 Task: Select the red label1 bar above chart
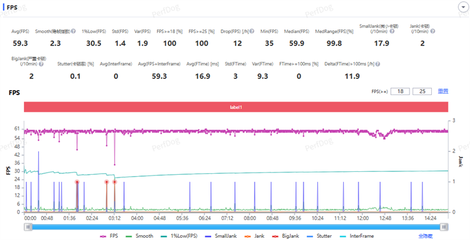pyautogui.click(x=236, y=107)
